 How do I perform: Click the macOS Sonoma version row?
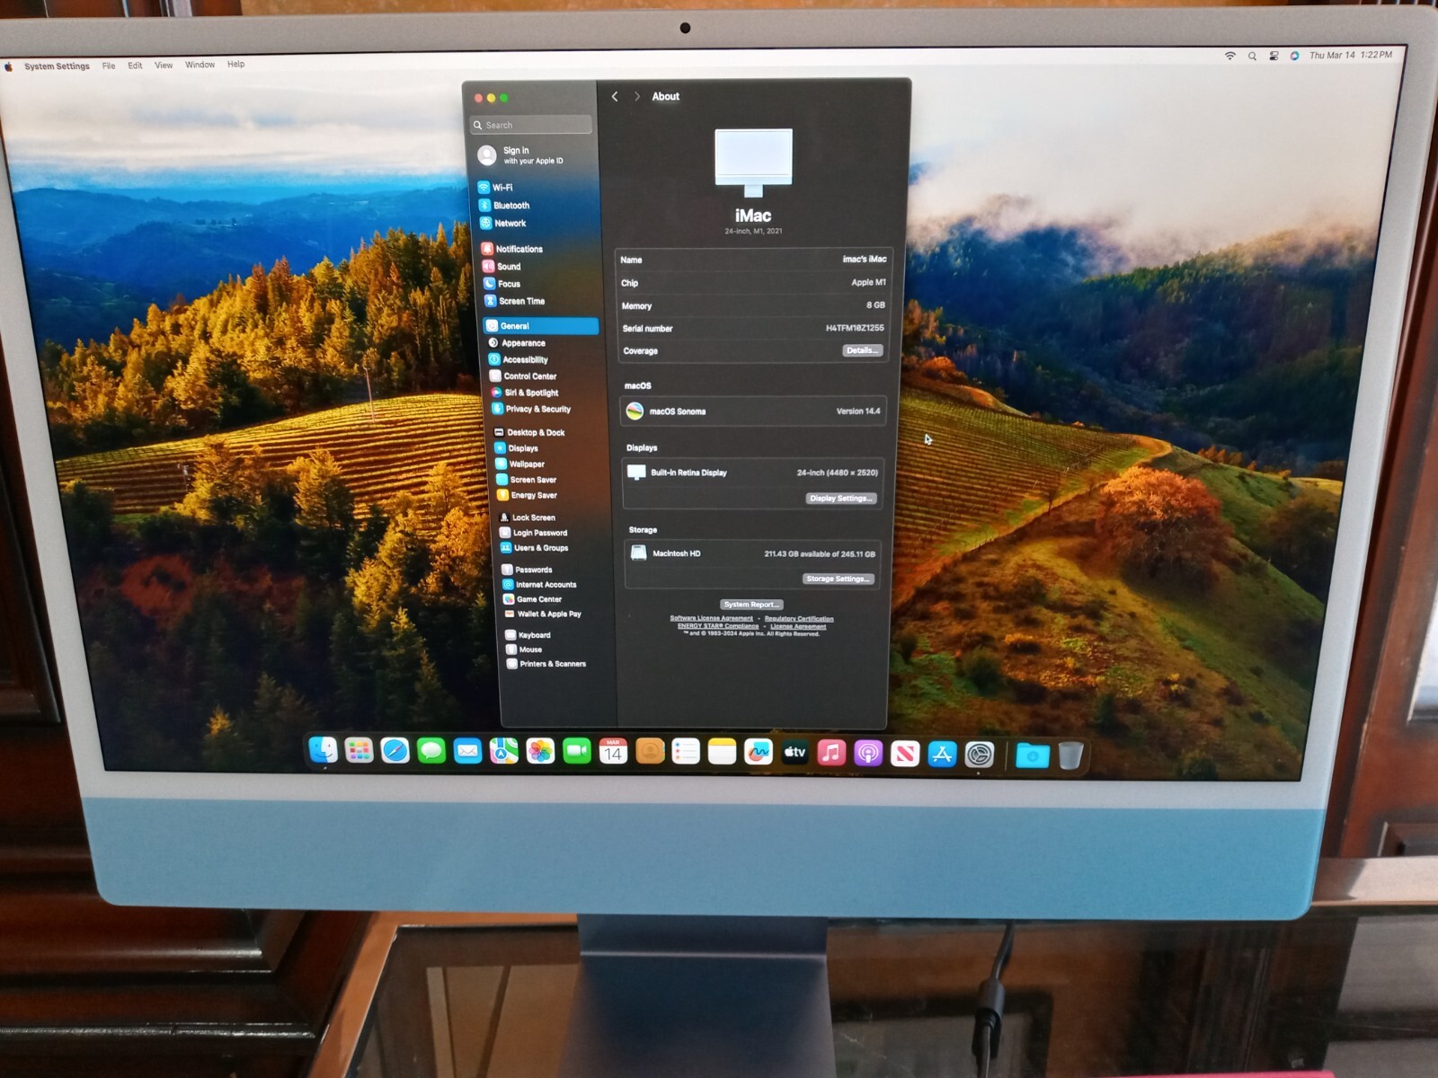pos(753,411)
